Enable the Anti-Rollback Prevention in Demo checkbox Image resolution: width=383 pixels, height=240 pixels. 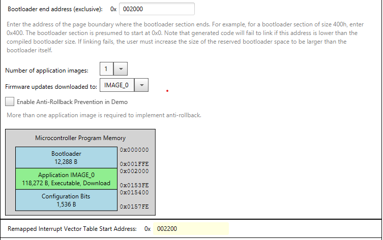click(10, 101)
